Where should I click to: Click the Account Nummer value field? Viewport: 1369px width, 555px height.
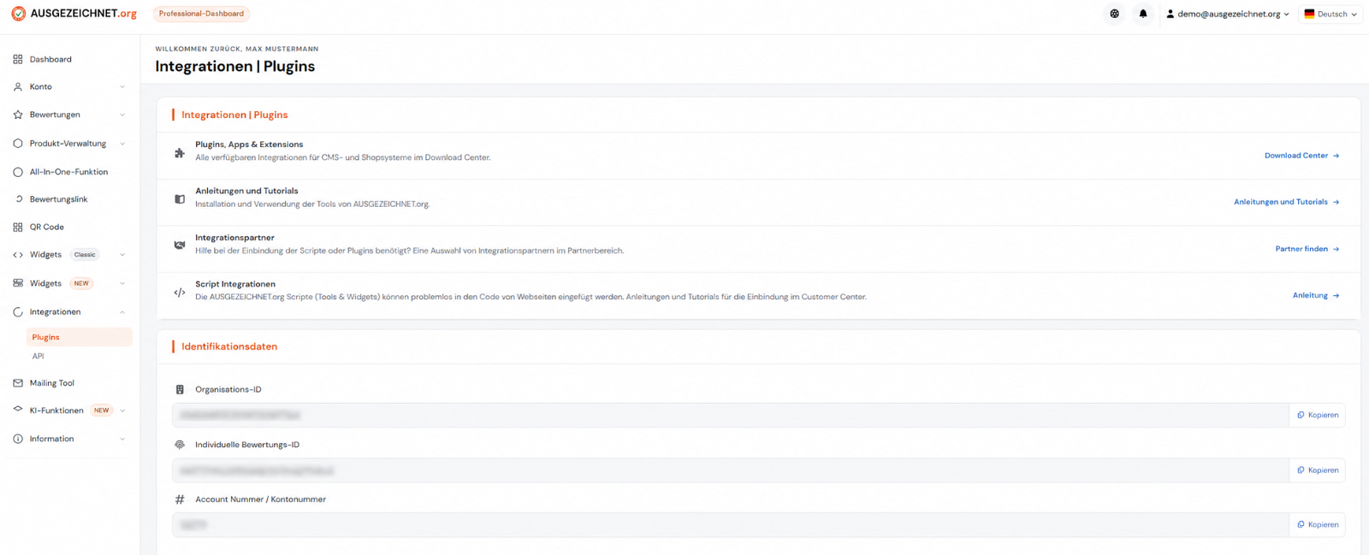(x=731, y=525)
